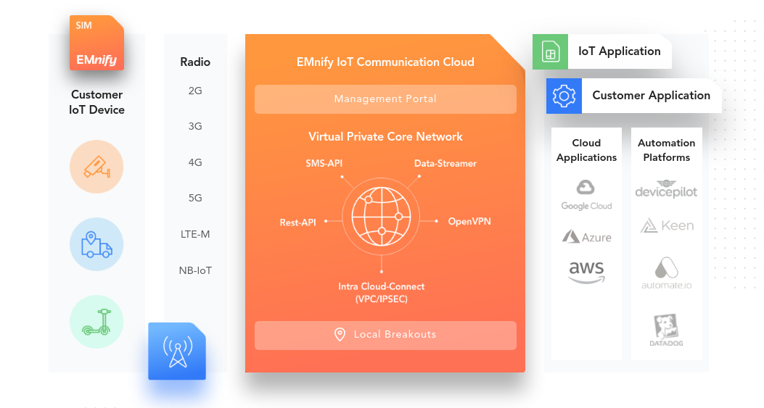Click the EMnify SIM card icon

(x=96, y=43)
